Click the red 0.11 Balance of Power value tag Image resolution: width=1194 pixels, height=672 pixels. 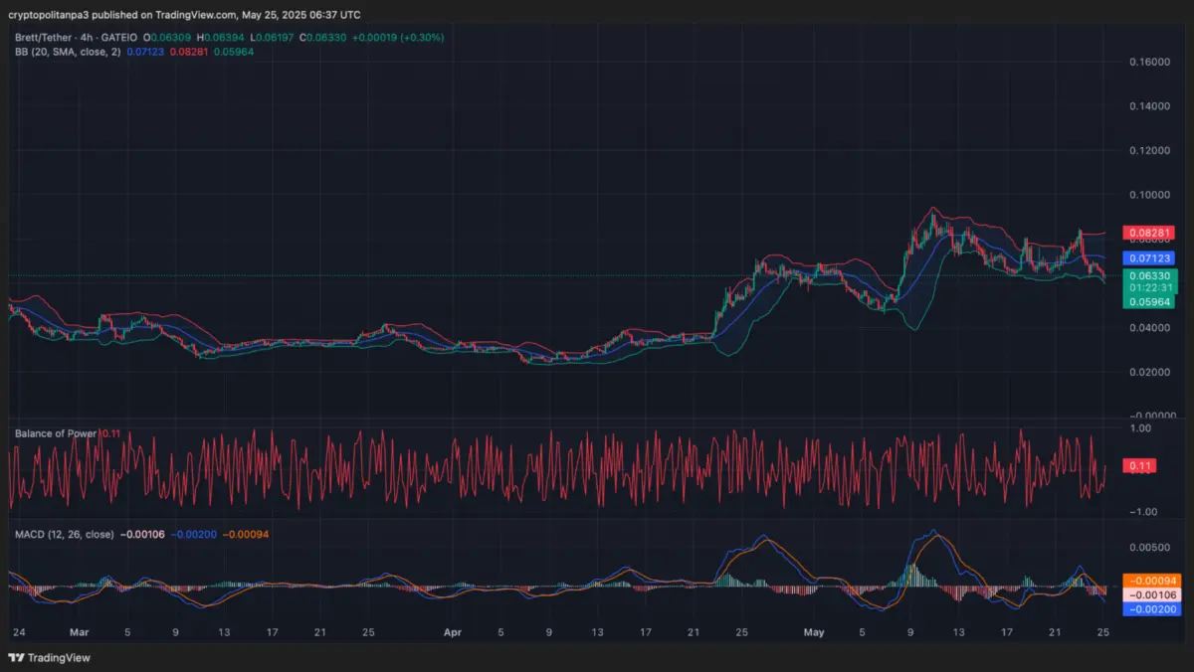[1140, 463]
